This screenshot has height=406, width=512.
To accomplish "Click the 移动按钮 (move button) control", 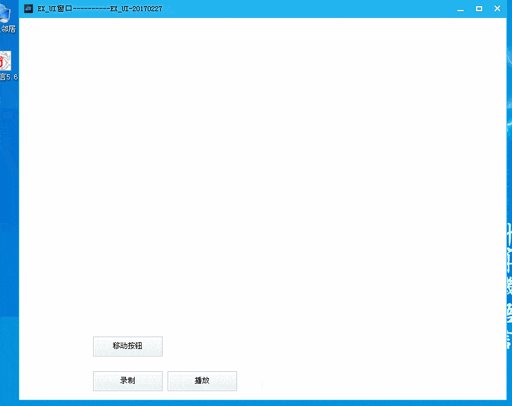I will (x=127, y=346).
